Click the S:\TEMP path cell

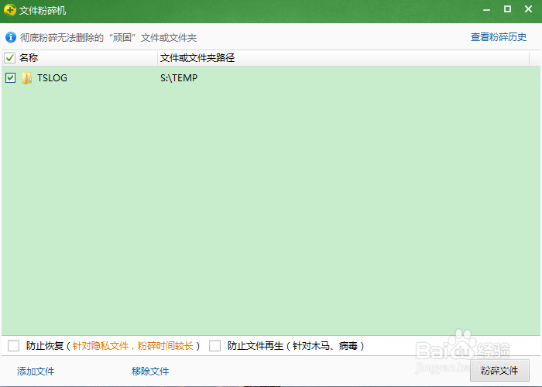tap(179, 78)
